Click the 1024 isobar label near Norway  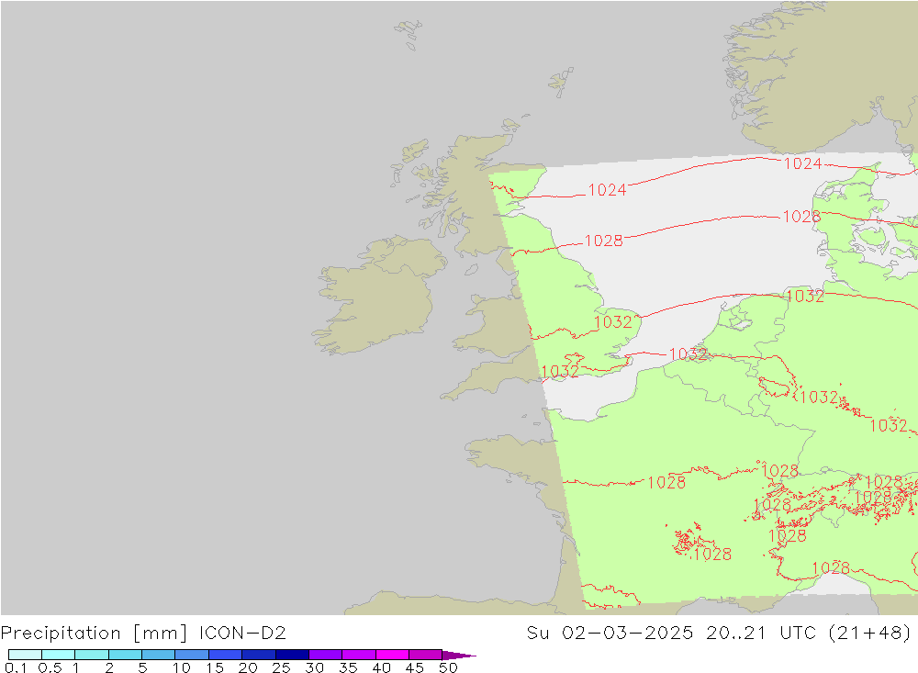pos(802,163)
